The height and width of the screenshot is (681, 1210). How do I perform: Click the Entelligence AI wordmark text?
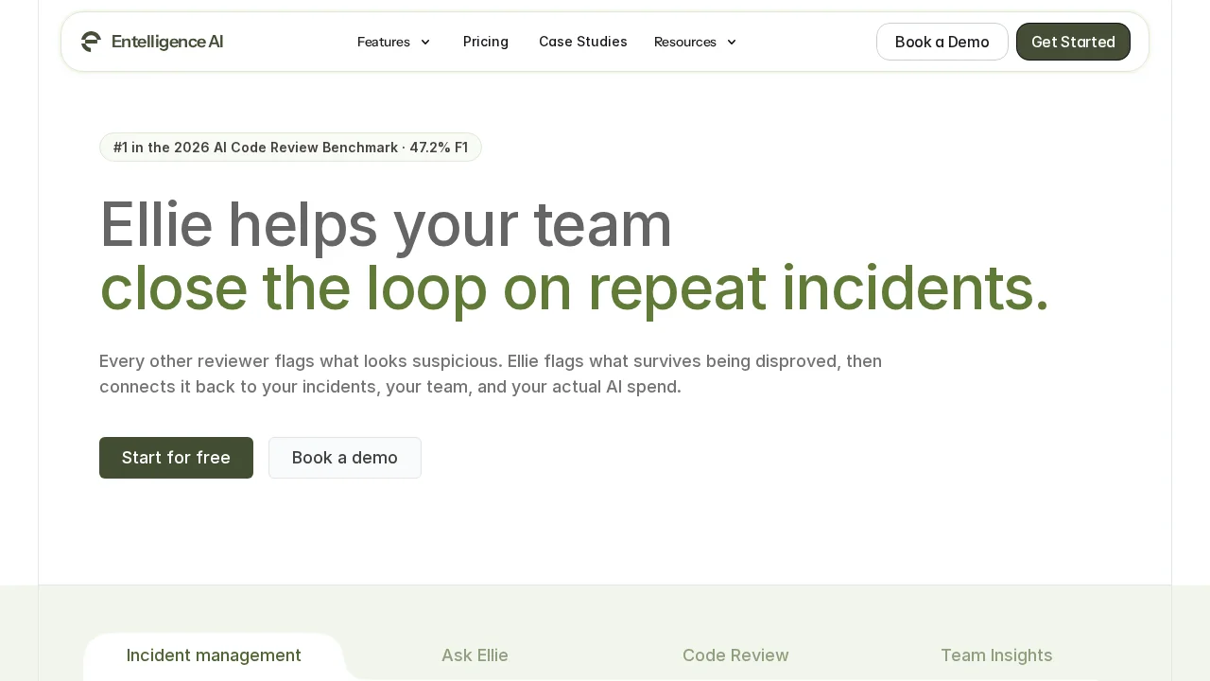coord(167,42)
